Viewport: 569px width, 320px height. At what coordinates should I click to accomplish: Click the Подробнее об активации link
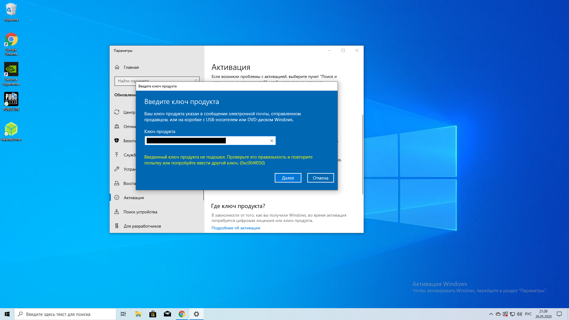(x=236, y=228)
